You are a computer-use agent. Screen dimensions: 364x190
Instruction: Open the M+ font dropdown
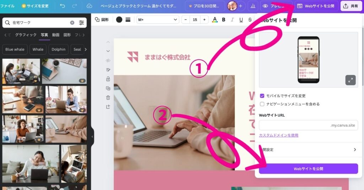click(x=158, y=20)
